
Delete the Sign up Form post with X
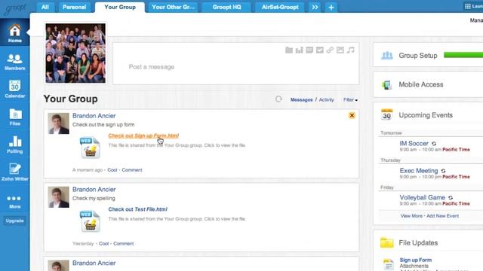[352, 115]
